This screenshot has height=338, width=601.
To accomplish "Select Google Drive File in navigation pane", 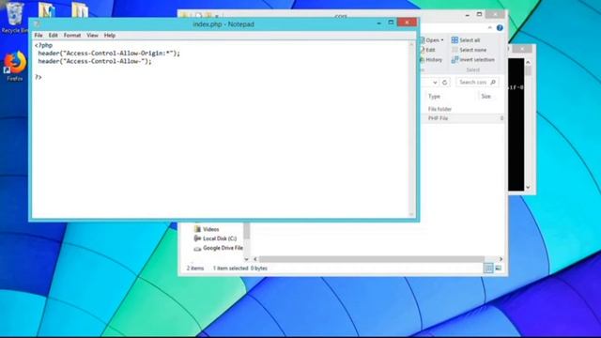I will [x=223, y=248].
